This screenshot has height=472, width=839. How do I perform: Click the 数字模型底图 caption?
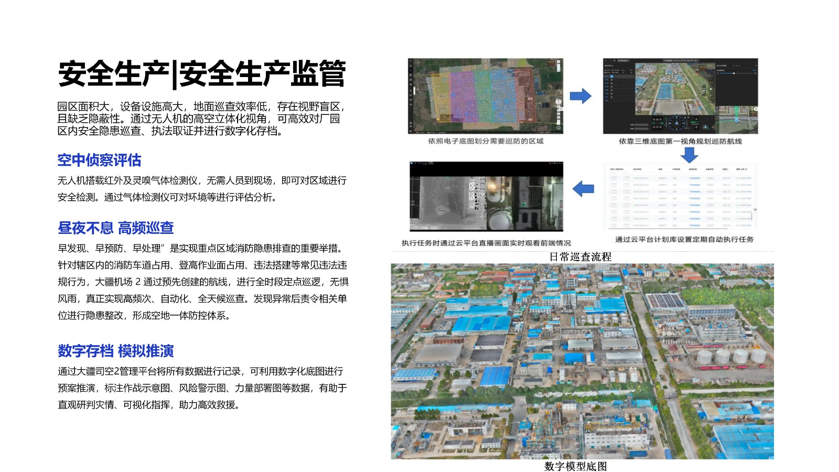575,466
